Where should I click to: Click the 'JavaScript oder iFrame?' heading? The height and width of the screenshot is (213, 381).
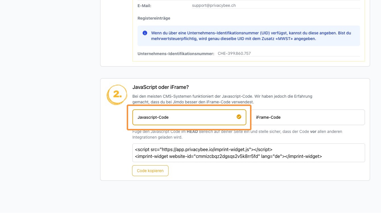coord(161,87)
